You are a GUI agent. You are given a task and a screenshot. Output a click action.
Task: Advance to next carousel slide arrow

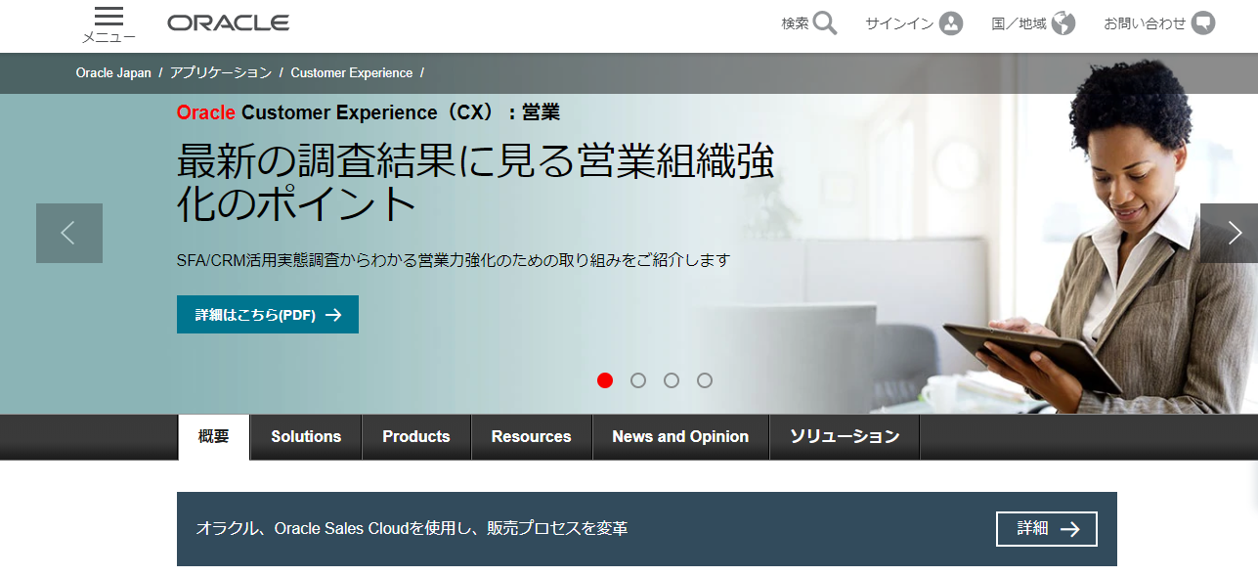pyautogui.click(x=1230, y=233)
